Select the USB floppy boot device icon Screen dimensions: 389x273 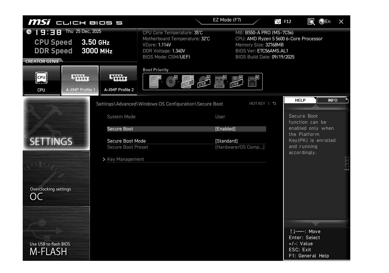point(236,82)
